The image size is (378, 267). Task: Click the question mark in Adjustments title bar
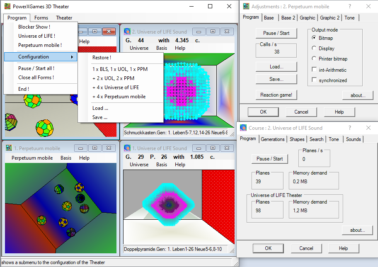(x=349, y=6)
